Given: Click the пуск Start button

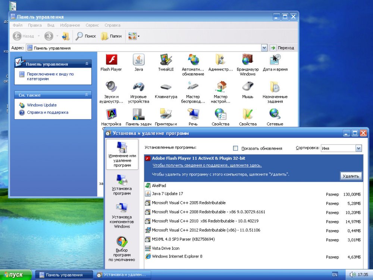Looking at the screenshot, I should point(16,275).
